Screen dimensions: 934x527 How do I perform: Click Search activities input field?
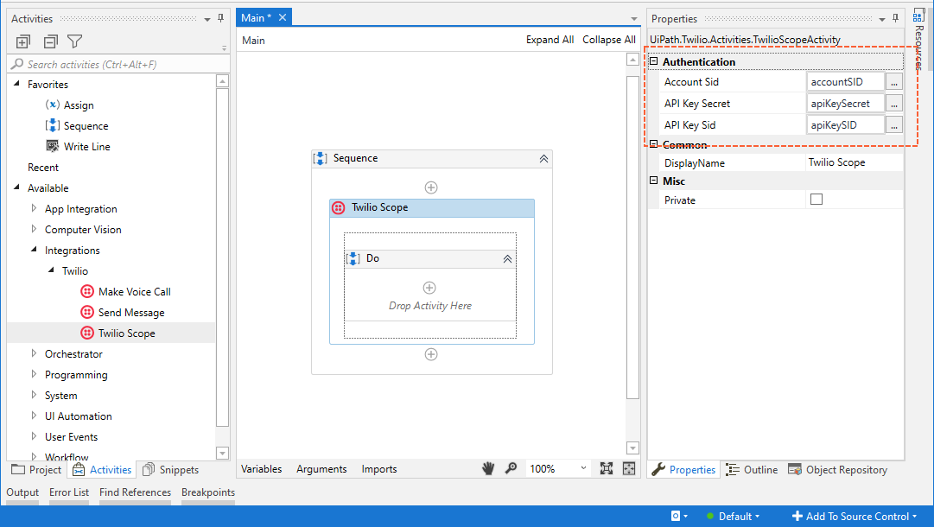click(x=119, y=64)
